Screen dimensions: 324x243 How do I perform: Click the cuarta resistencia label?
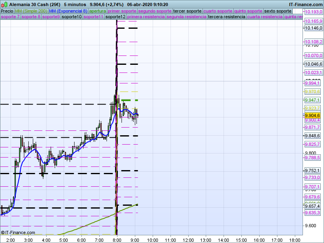[x=264, y=17]
